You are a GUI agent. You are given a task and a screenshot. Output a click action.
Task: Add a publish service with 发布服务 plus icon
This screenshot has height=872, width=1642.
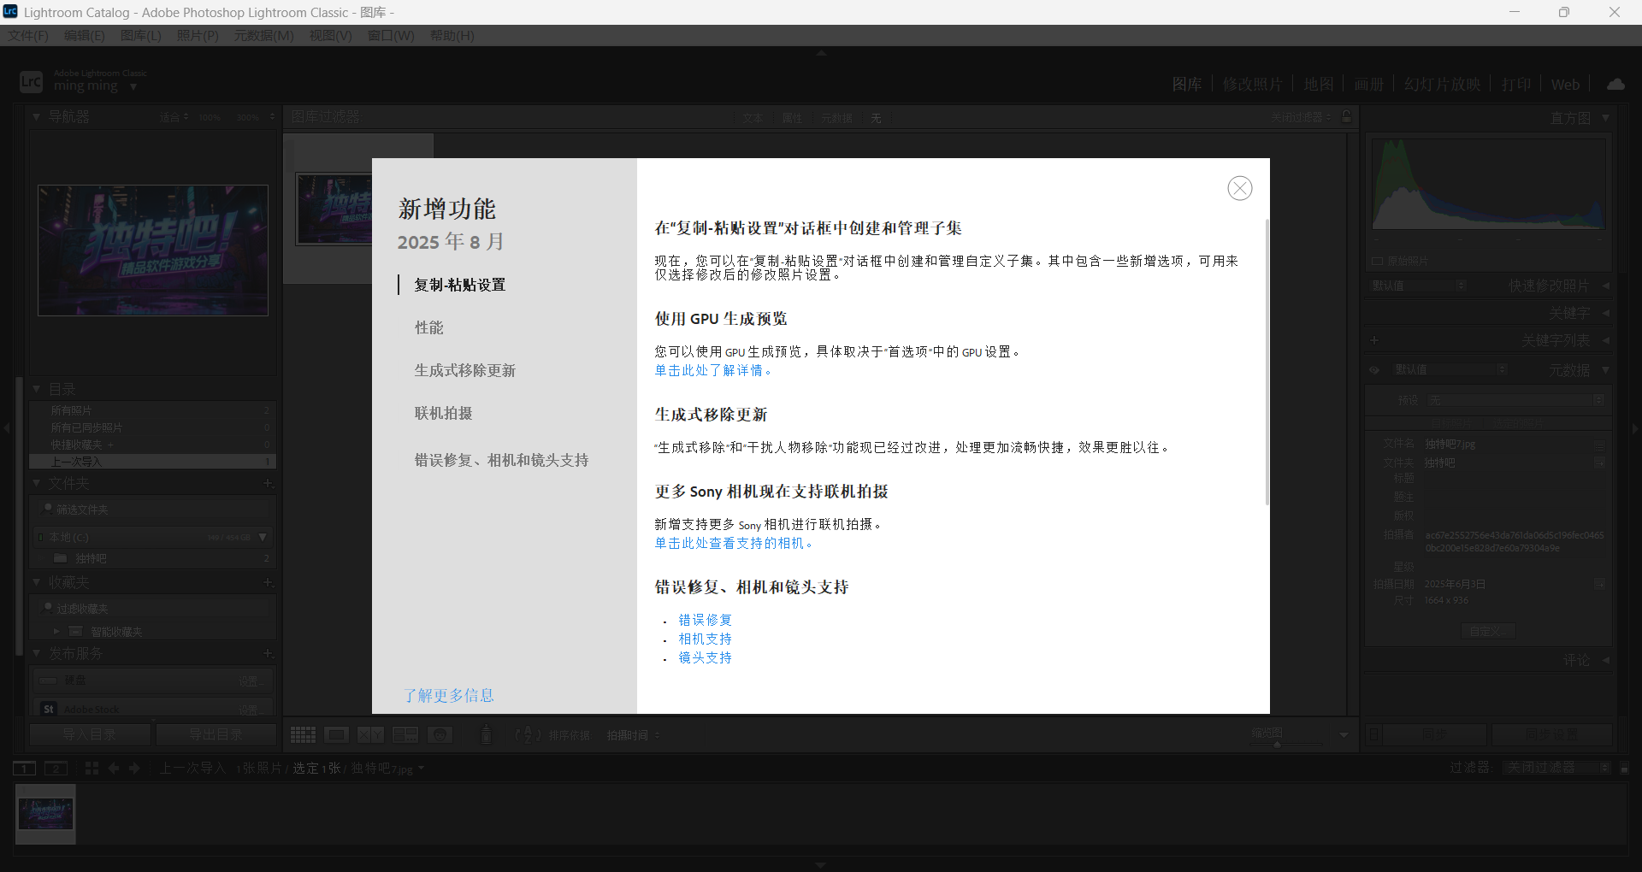(x=268, y=653)
